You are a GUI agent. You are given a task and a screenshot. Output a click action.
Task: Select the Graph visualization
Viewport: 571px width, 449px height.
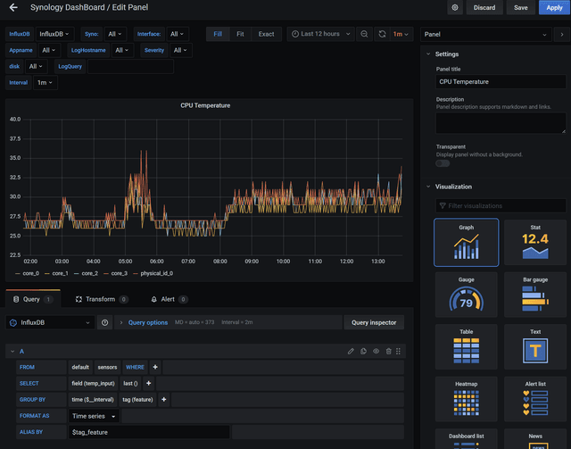coord(466,243)
